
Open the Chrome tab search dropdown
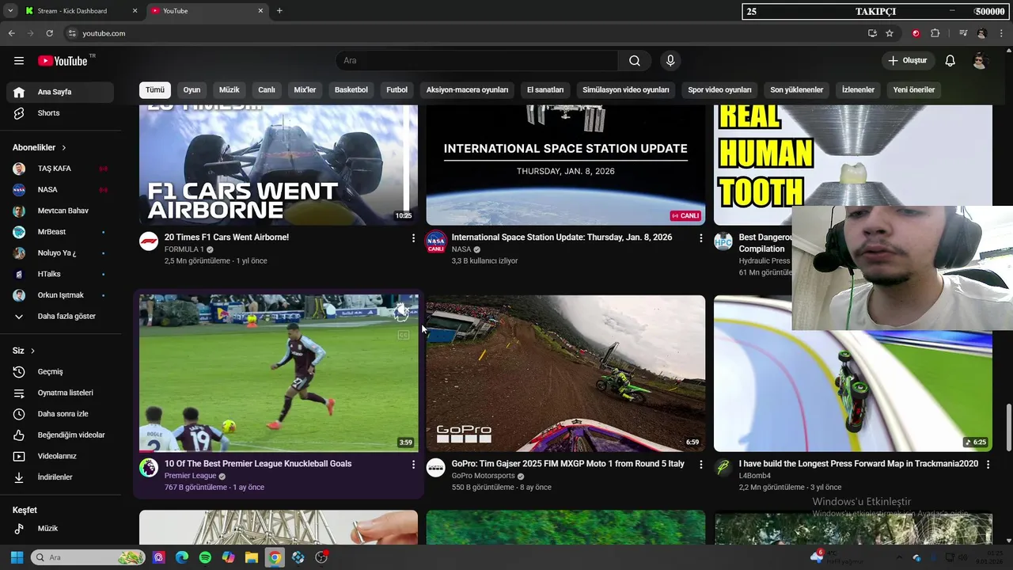[x=9, y=11]
